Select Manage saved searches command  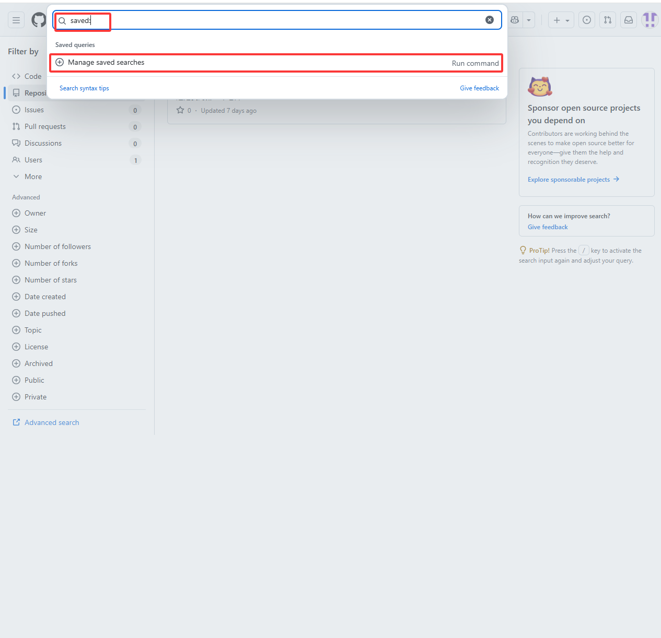276,63
